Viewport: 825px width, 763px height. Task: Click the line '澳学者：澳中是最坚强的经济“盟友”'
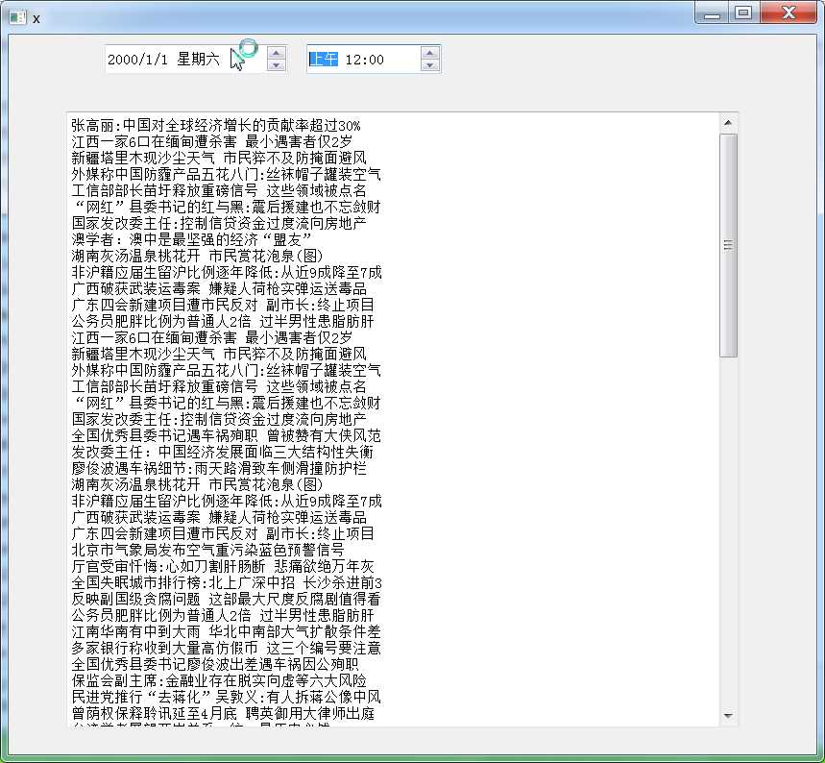pos(191,239)
